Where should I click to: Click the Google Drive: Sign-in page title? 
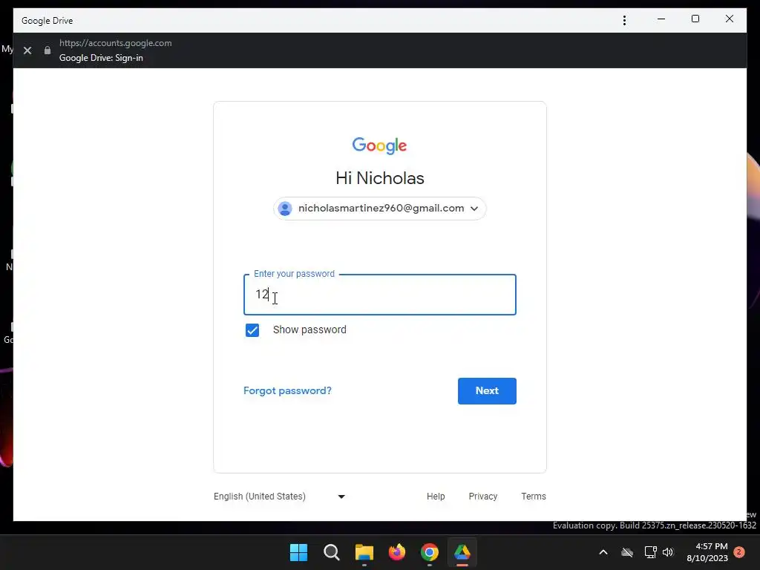tap(101, 58)
